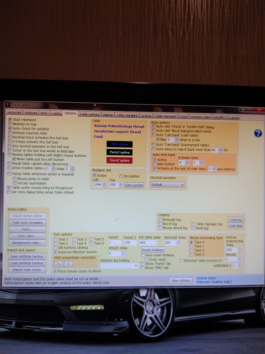Enable Popup table whenever action is required

[x=9, y=173]
